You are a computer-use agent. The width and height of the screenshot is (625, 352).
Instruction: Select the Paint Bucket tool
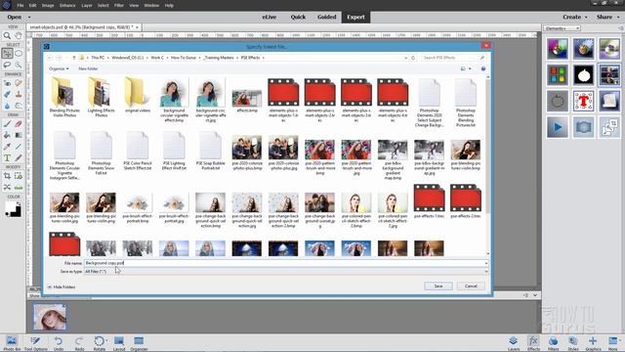7,135
